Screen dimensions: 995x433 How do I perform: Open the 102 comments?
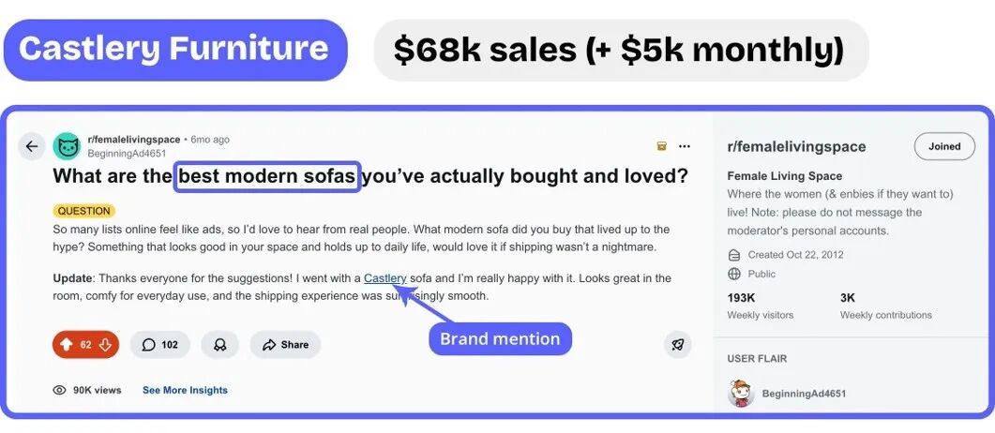[159, 345]
